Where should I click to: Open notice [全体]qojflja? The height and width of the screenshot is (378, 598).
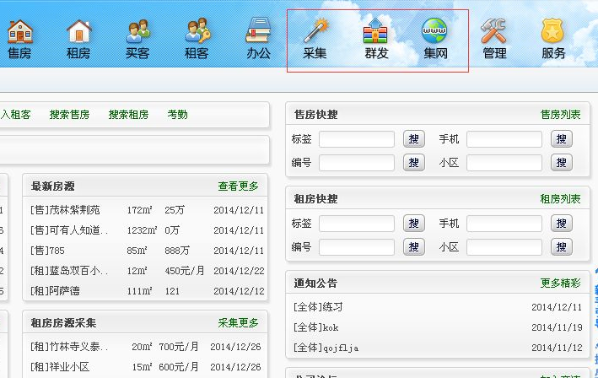pyautogui.click(x=326, y=348)
